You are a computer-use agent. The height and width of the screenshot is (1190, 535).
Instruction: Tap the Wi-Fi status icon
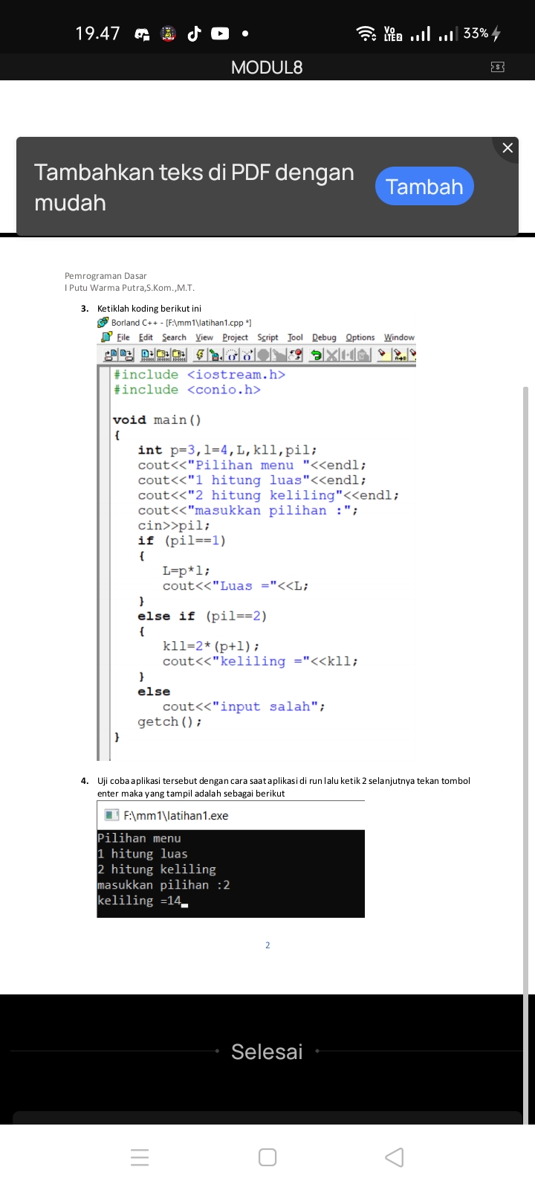[366, 33]
